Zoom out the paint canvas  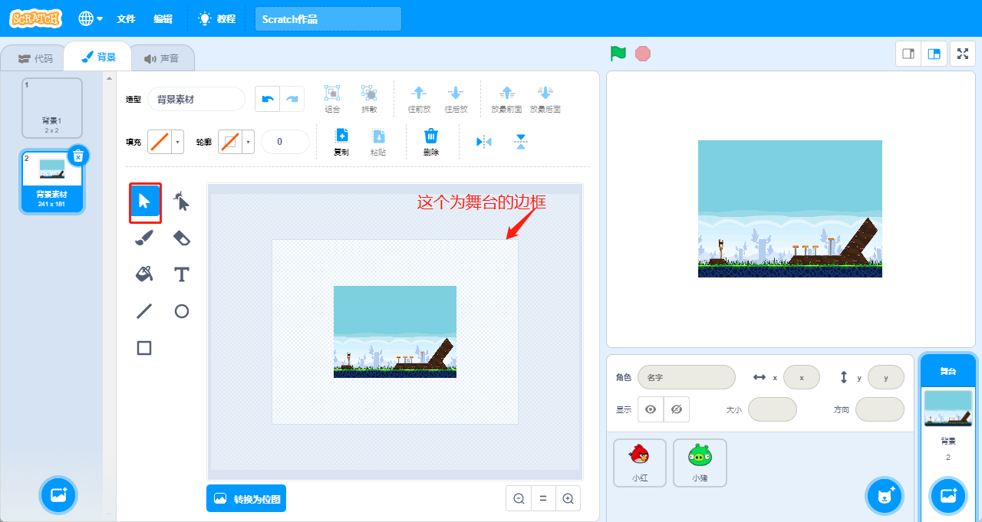click(519, 498)
